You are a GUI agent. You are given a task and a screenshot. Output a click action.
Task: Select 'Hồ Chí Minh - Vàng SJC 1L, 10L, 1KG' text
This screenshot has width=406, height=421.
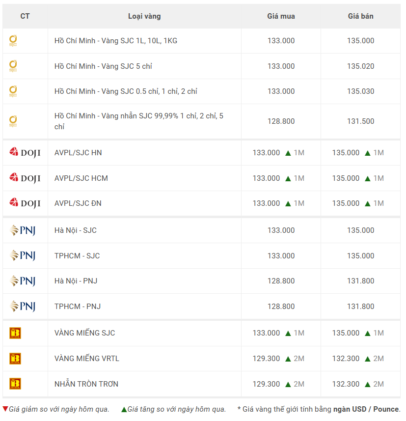pyautogui.click(x=116, y=41)
